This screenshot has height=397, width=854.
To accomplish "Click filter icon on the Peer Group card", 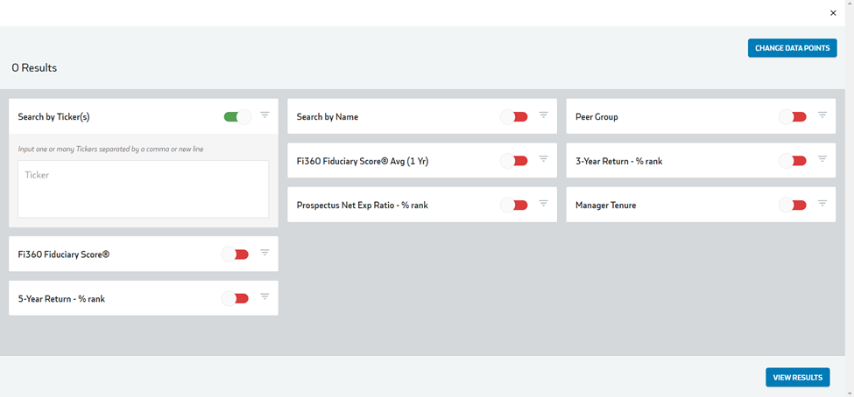I will 822,115.
